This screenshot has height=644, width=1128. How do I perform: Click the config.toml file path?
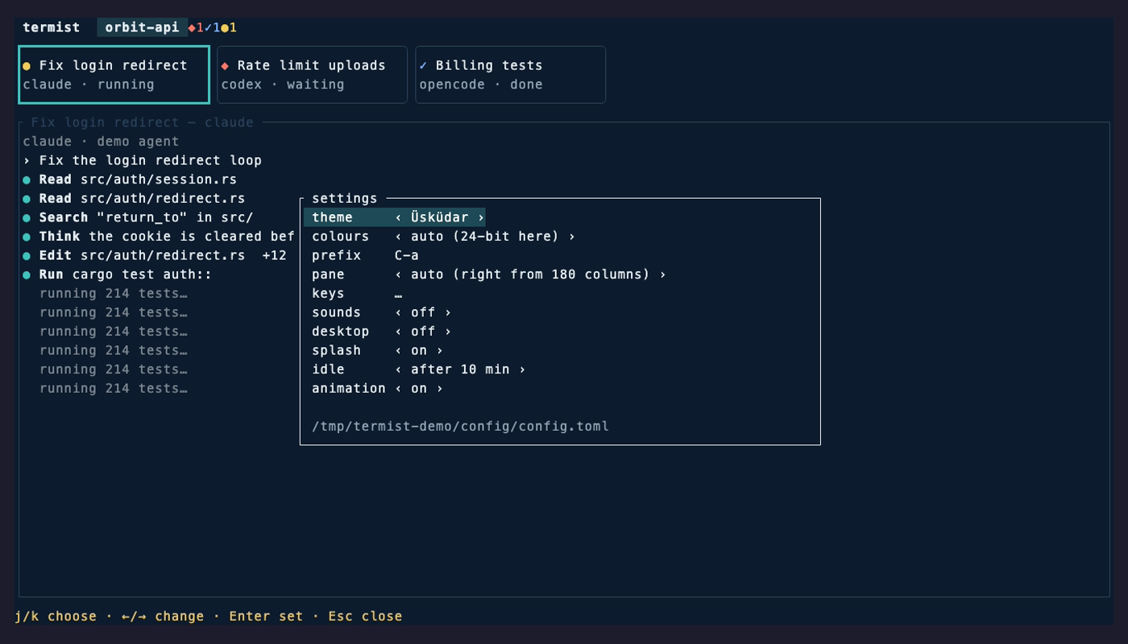coord(460,427)
